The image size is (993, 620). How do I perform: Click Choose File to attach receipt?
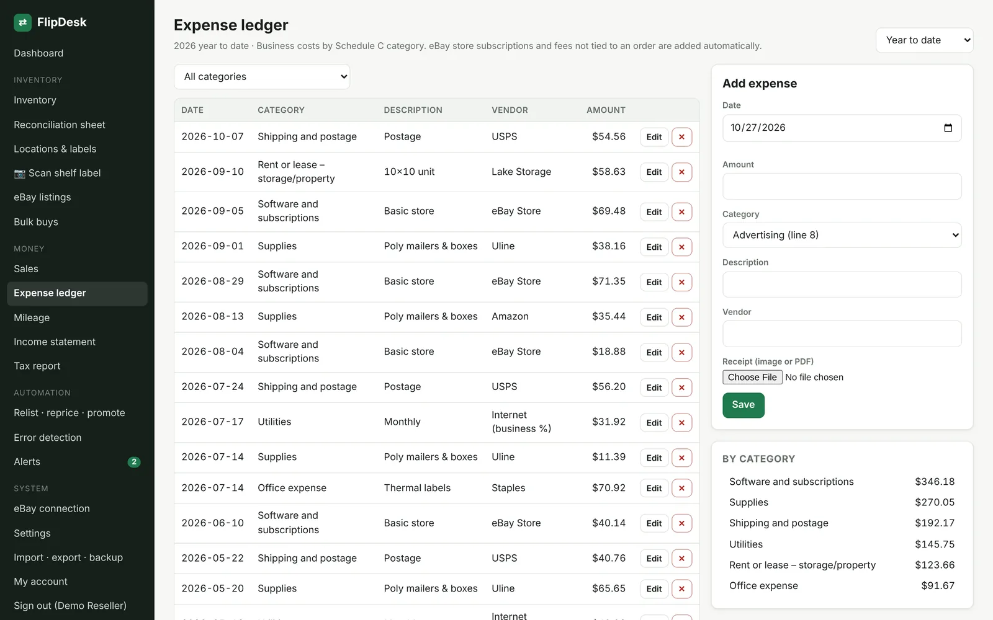point(752,377)
